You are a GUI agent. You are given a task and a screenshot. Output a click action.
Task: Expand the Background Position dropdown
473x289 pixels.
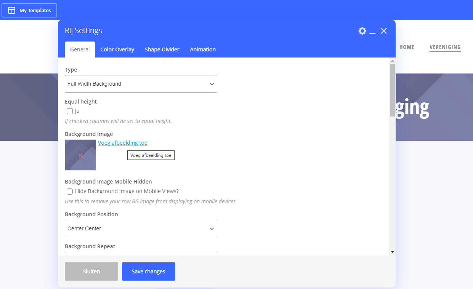point(141,228)
